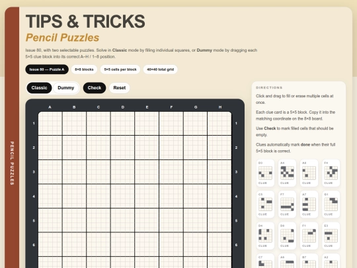Viewport: 357px width, 268px height.
Task: Click the 'Issue 80 — Puzzle A' pill
Action: (x=47, y=69)
